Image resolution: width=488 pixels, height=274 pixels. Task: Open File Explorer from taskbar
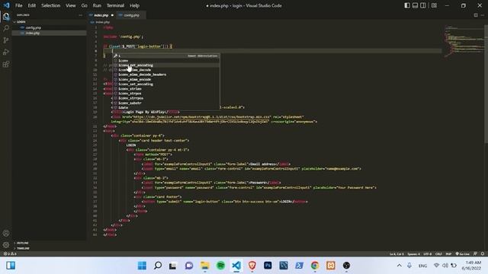205,266
